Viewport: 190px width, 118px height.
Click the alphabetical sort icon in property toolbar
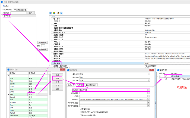point(54,13)
